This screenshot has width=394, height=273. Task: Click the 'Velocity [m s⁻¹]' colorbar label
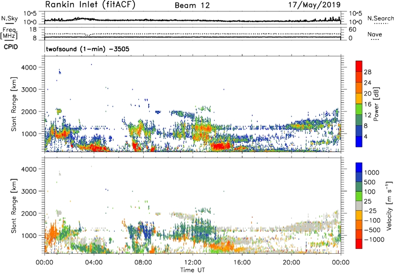(x=389, y=205)
